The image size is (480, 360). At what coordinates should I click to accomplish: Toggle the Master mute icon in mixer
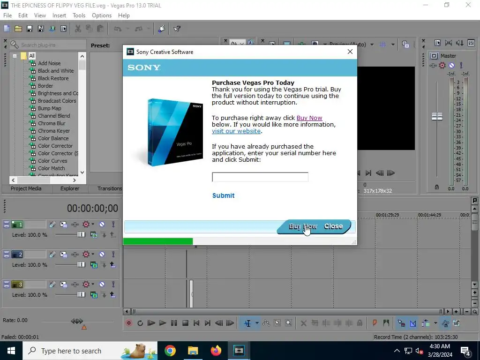click(452, 65)
